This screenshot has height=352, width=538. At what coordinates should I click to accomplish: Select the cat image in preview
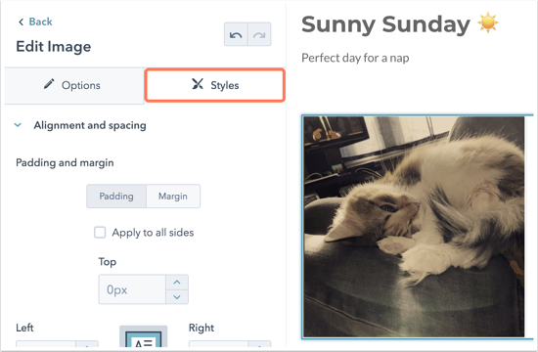click(x=414, y=227)
